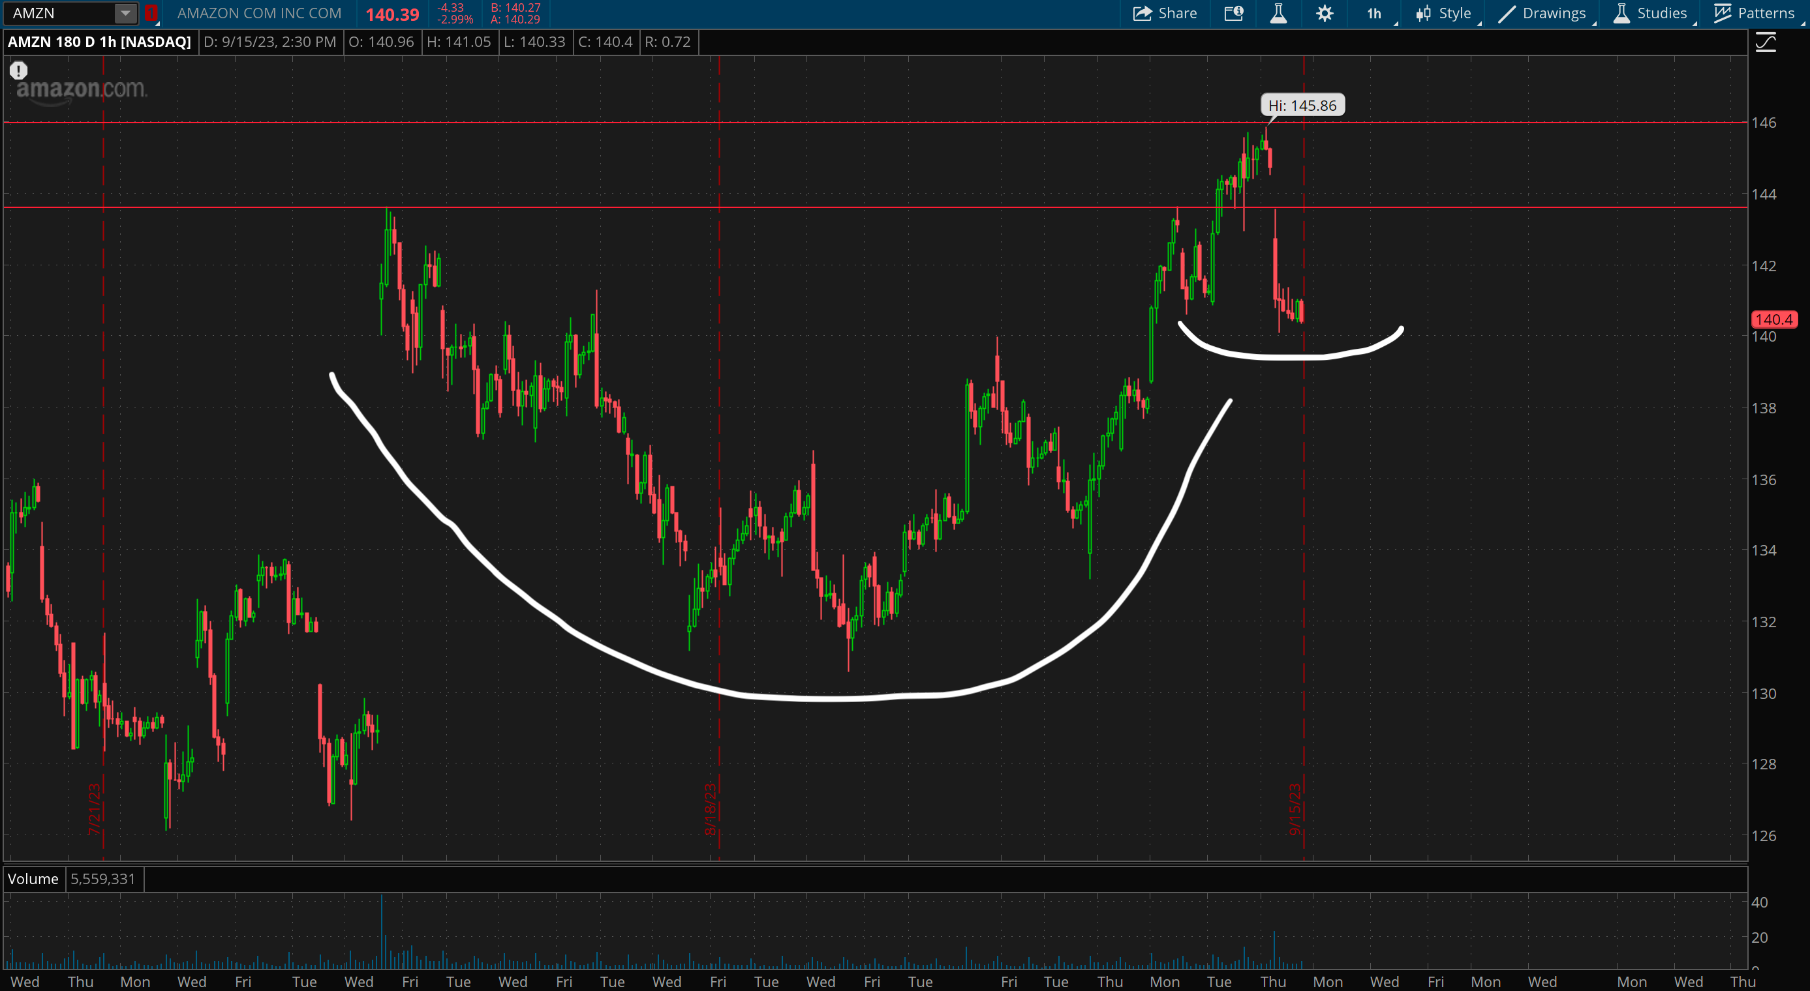Click the range value R: 0.72
This screenshot has width=1810, height=991.
click(x=667, y=42)
